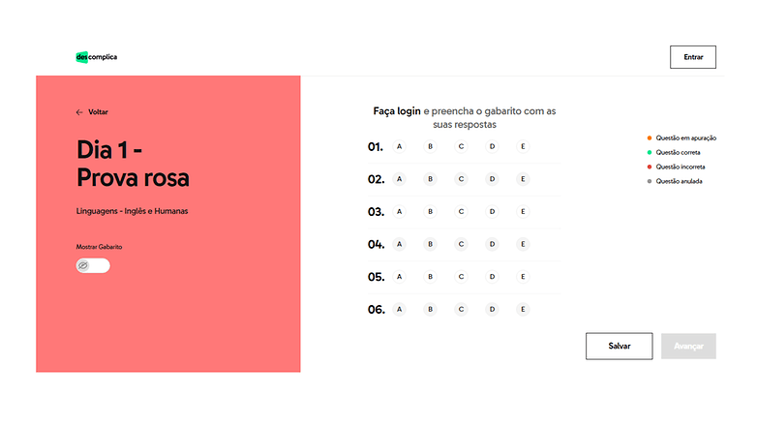Viewport: 757px width, 426px height.
Task: Choose option D for question 05
Action: tap(492, 277)
